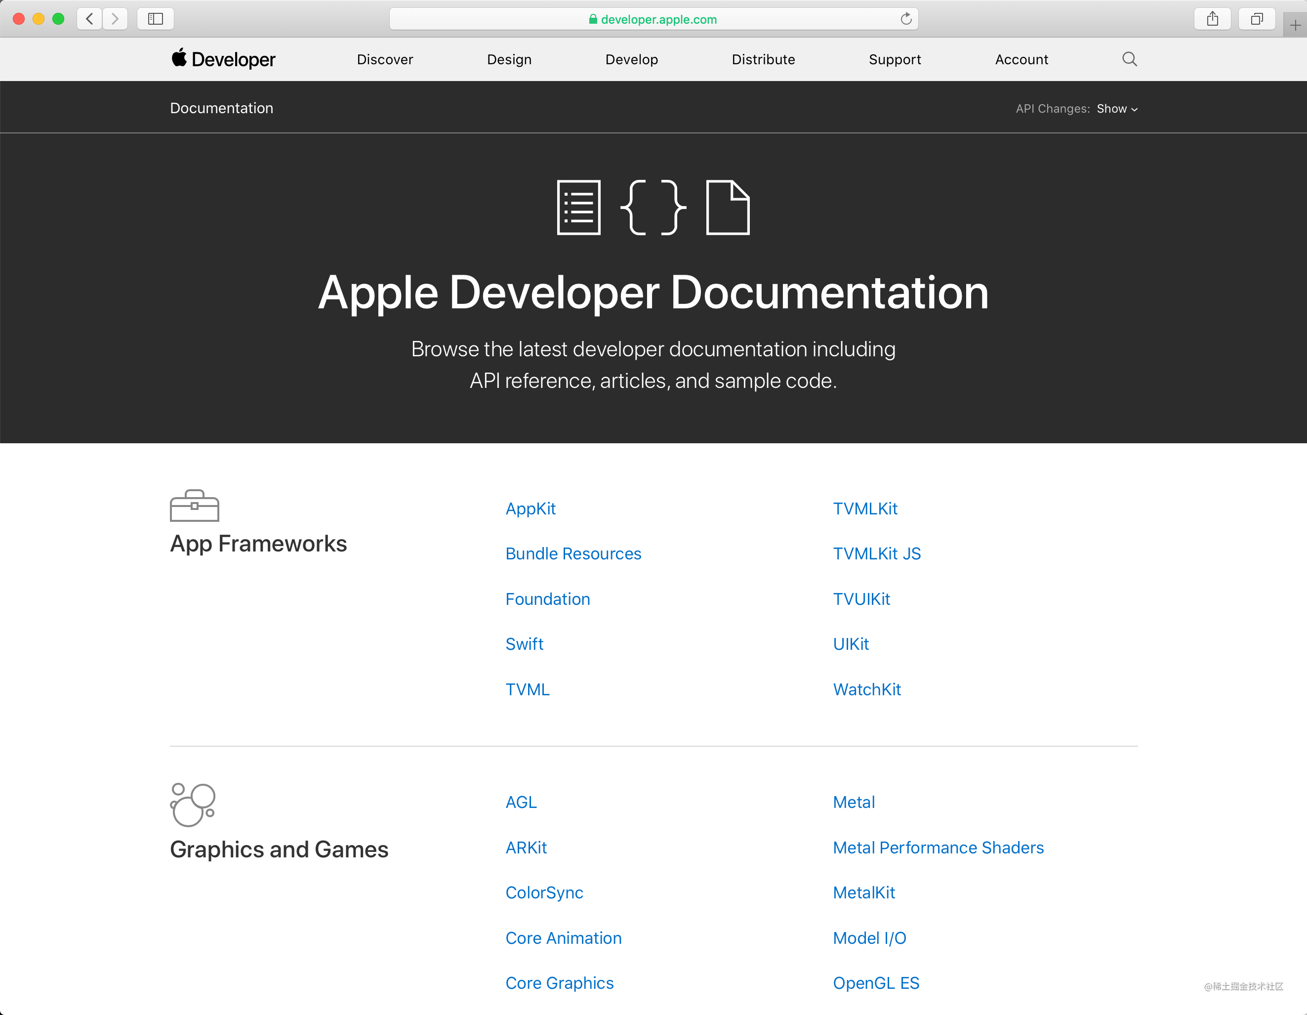Open the Support menu

tap(895, 59)
